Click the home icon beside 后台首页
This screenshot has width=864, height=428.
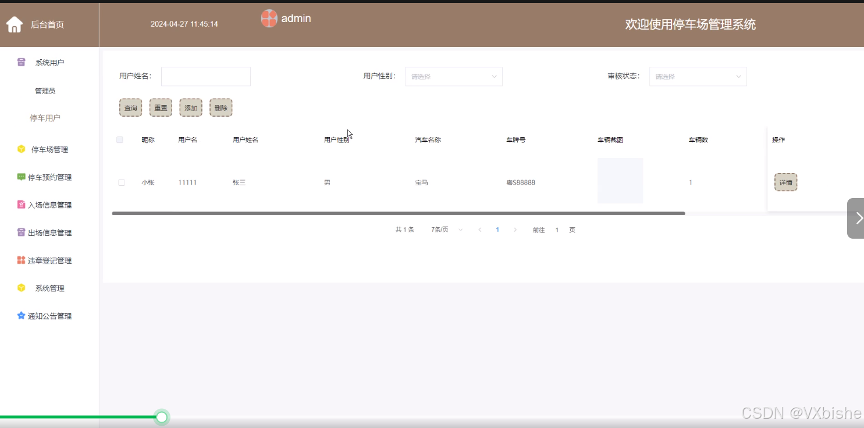(x=14, y=24)
